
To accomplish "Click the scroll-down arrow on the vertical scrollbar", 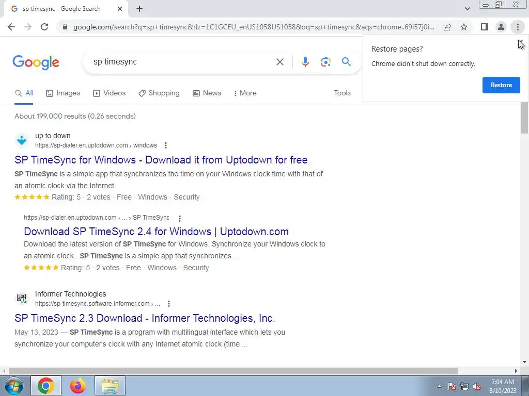I will (524, 362).
